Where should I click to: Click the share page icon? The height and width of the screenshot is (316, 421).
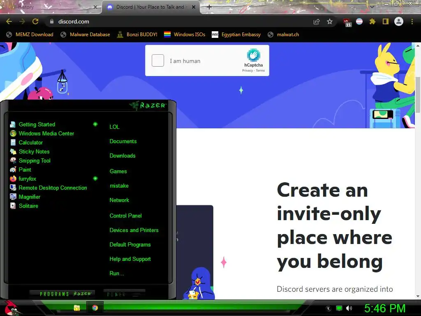317,21
